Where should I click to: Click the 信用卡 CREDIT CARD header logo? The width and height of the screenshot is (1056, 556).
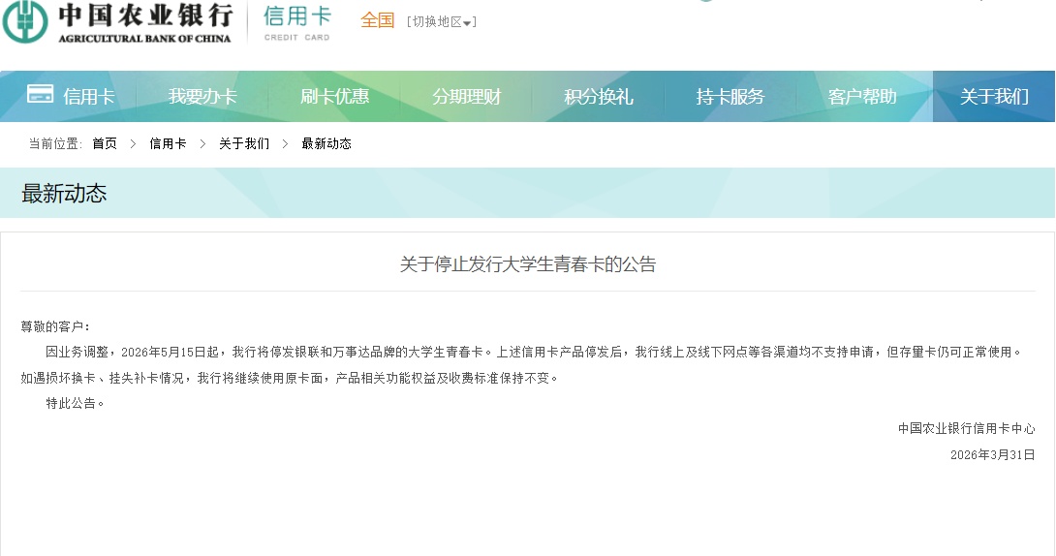coord(296,22)
